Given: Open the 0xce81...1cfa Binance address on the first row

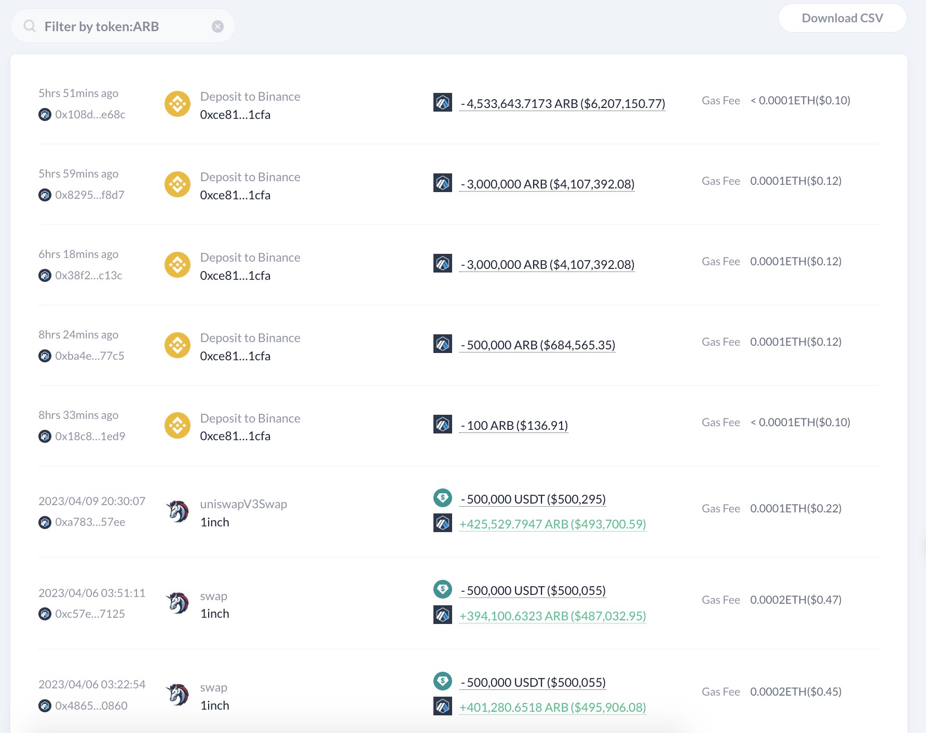Looking at the screenshot, I should click(236, 114).
